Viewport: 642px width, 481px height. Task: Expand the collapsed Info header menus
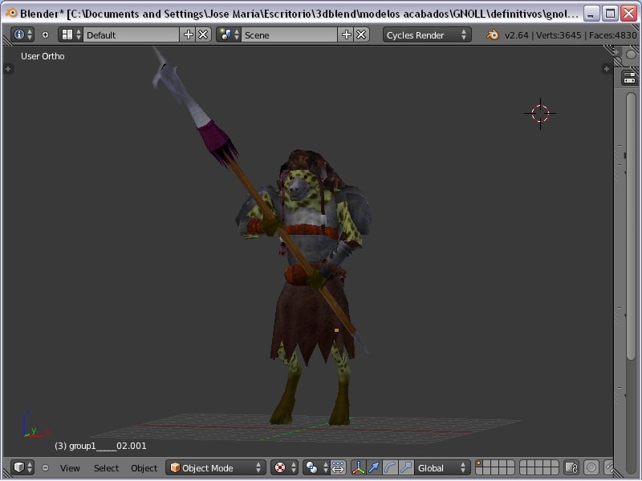coord(45,35)
